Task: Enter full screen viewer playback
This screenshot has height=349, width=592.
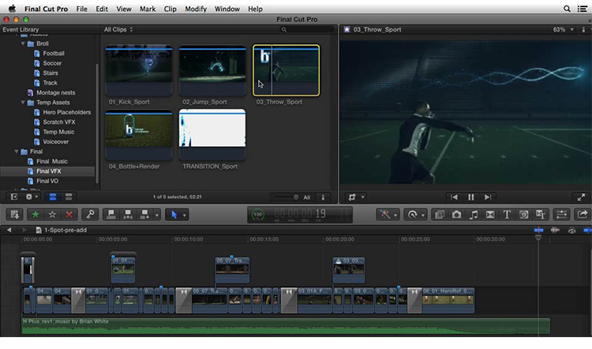Action: pyautogui.click(x=581, y=197)
